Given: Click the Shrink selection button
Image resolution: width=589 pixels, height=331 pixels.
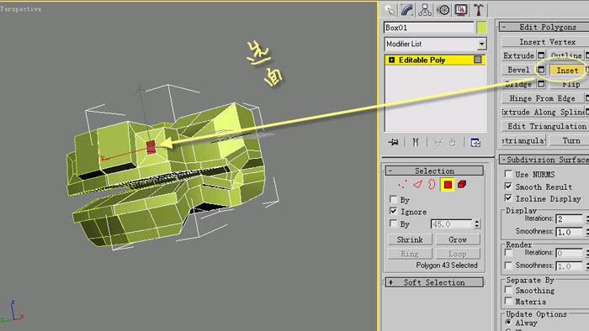Looking at the screenshot, I should (410, 239).
